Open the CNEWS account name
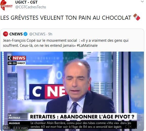 coord(16,34)
